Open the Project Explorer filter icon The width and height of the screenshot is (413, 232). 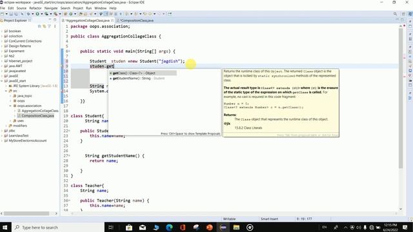tap(49, 26)
